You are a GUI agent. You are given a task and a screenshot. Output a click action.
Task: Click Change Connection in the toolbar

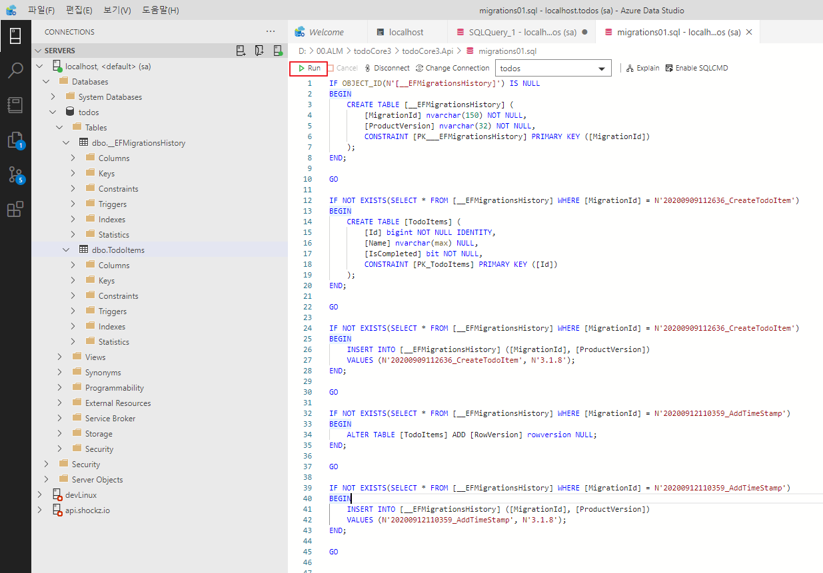click(452, 68)
